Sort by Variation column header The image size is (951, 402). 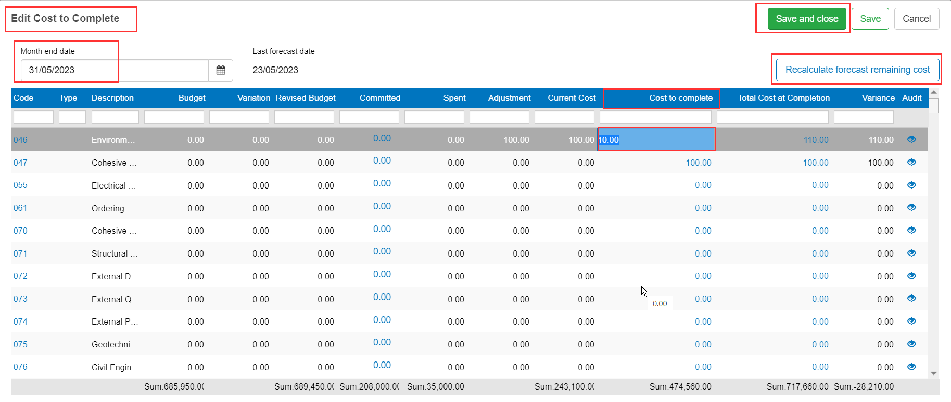click(x=253, y=98)
